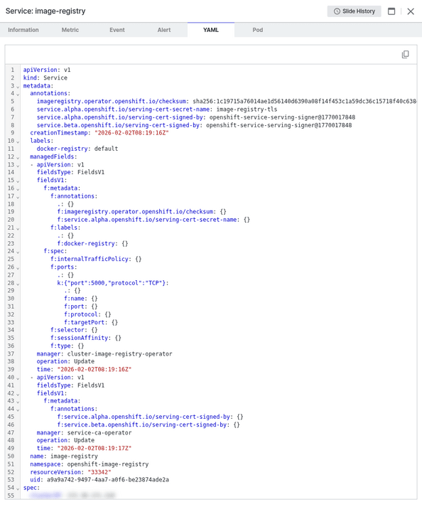Click 'f:docker-registry' on line 23
The height and width of the screenshot is (507, 422).
pos(87,243)
